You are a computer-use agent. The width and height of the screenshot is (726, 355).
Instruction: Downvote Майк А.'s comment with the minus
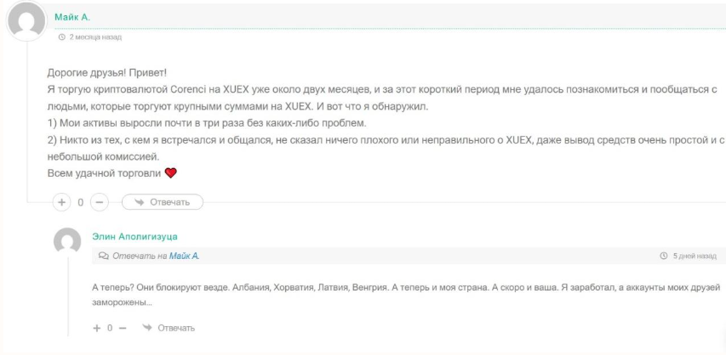coord(99,202)
